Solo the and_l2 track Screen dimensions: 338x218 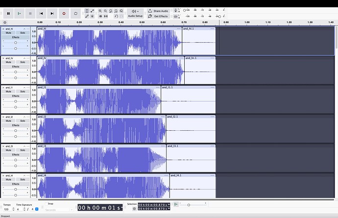tap(23, 121)
